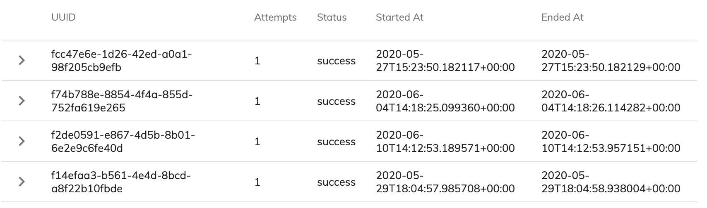Click the Status column header

(x=332, y=17)
